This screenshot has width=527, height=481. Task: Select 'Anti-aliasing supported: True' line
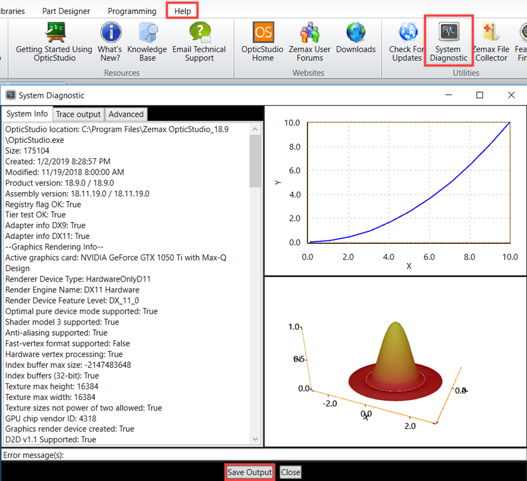tap(56, 333)
